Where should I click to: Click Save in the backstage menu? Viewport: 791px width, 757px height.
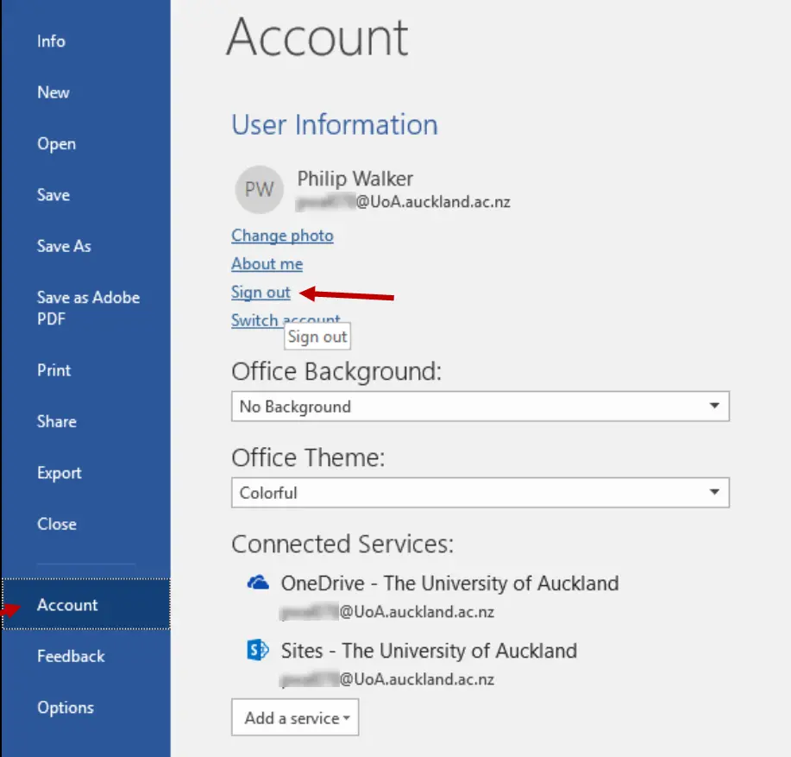pyautogui.click(x=53, y=195)
